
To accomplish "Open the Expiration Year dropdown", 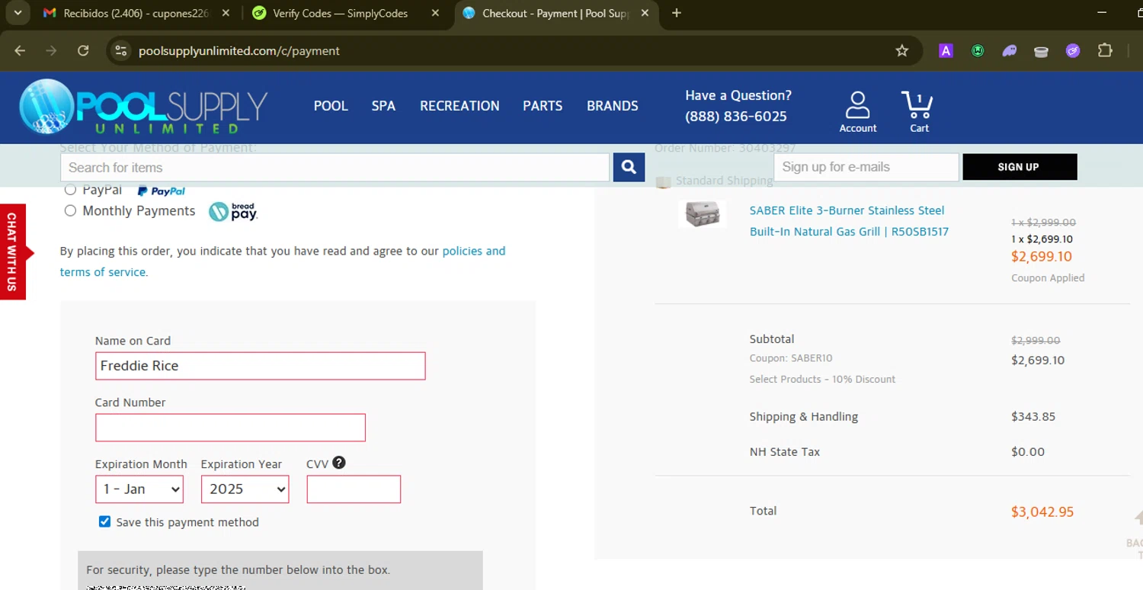I will 245,489.
